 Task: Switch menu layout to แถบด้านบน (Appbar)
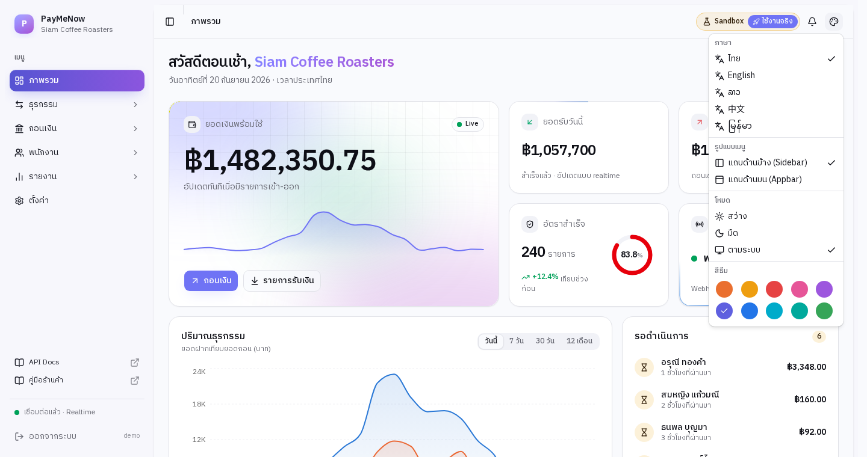(776, 180)
